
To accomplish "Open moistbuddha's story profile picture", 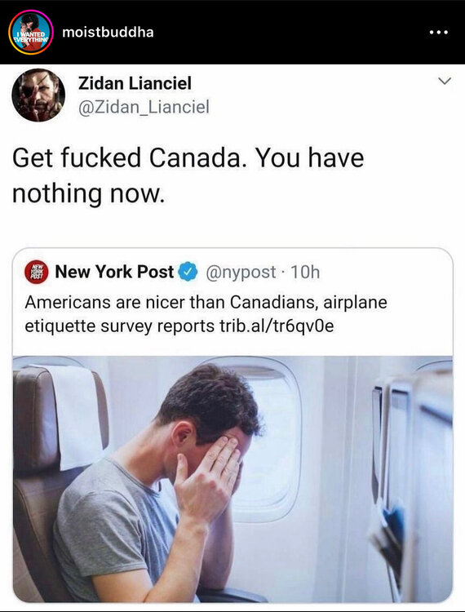I will pos(31,32).
